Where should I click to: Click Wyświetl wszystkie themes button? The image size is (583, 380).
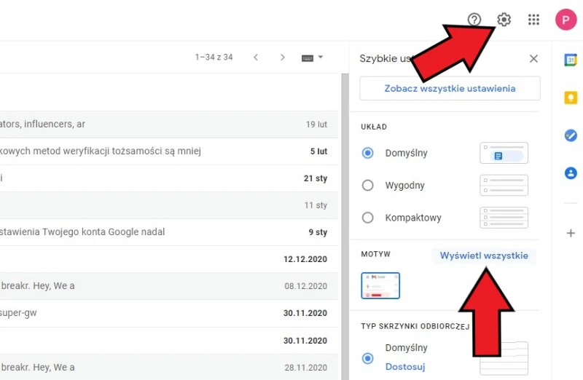coord(484,256)
